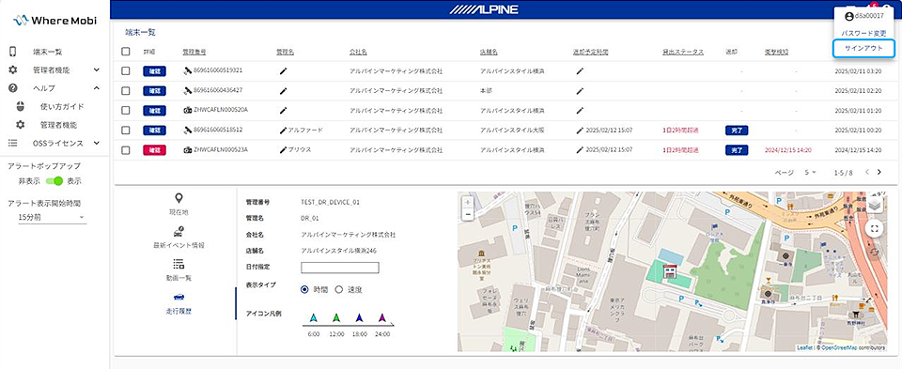Edit return time pencil in アルパインスタイル大阪 row
The height and width of the screenshot is (369, 902).
580,131
